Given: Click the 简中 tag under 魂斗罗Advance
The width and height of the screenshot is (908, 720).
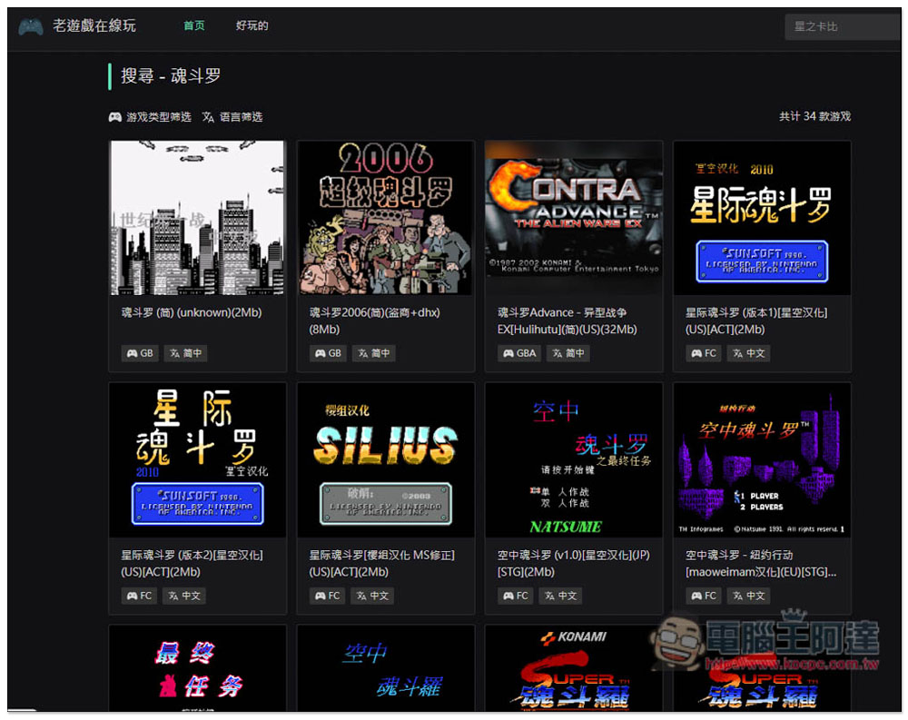Looking at the screenshot, I should point(568,353).
